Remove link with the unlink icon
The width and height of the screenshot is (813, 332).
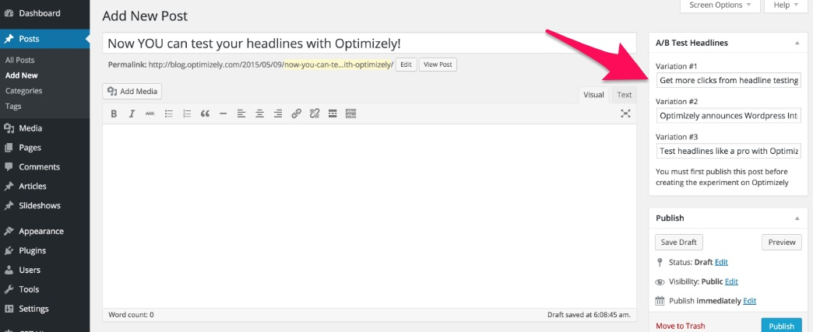(x=314, y=114)
